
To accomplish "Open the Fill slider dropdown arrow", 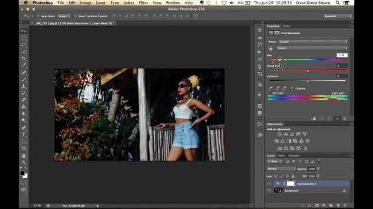I will click(x=318, y=176).
